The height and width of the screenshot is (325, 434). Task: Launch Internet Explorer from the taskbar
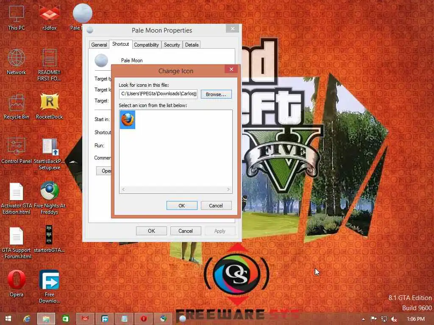pos(27,319)
